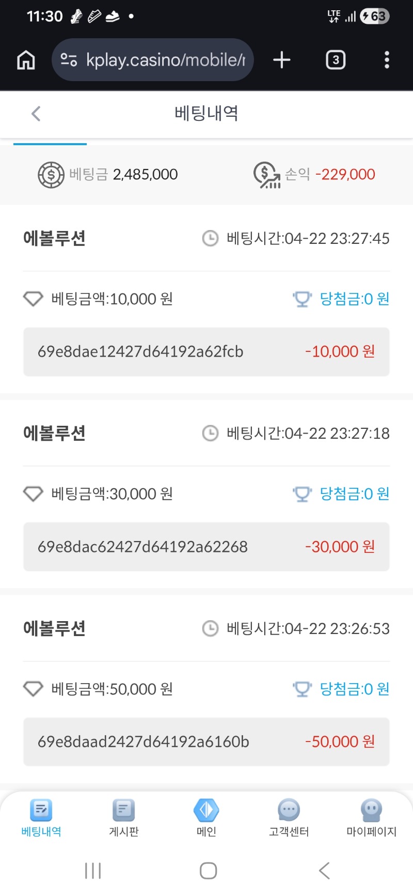Image resolution: width=413 pixels, height=896 pixels.
Task: Select bet record 69e8daad2427d64192a6160b
Action: 144,742
